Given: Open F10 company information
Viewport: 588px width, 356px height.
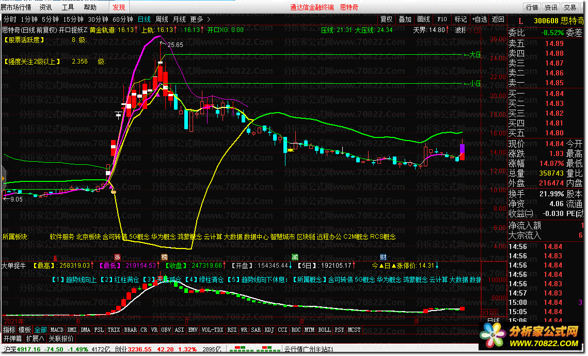Looking at the screenshot, I should click(442, 19).
